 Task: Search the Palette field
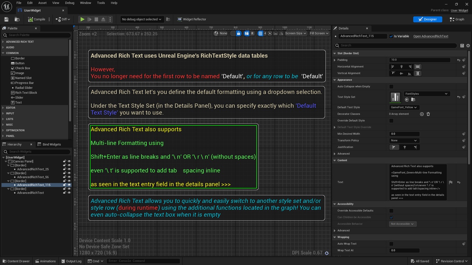(36, 35)
